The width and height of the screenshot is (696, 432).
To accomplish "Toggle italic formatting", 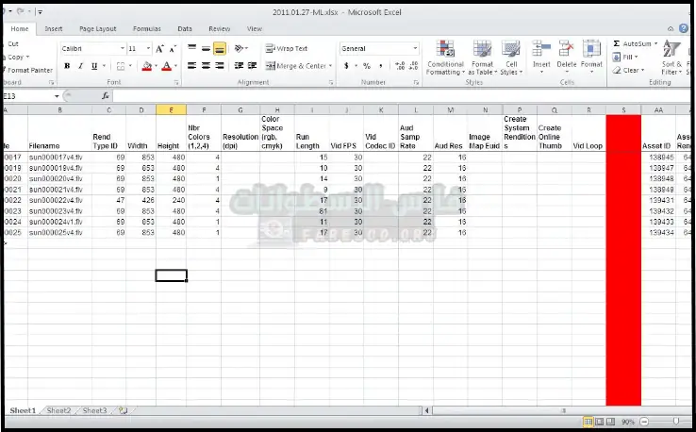I will (x=80, y=66).
